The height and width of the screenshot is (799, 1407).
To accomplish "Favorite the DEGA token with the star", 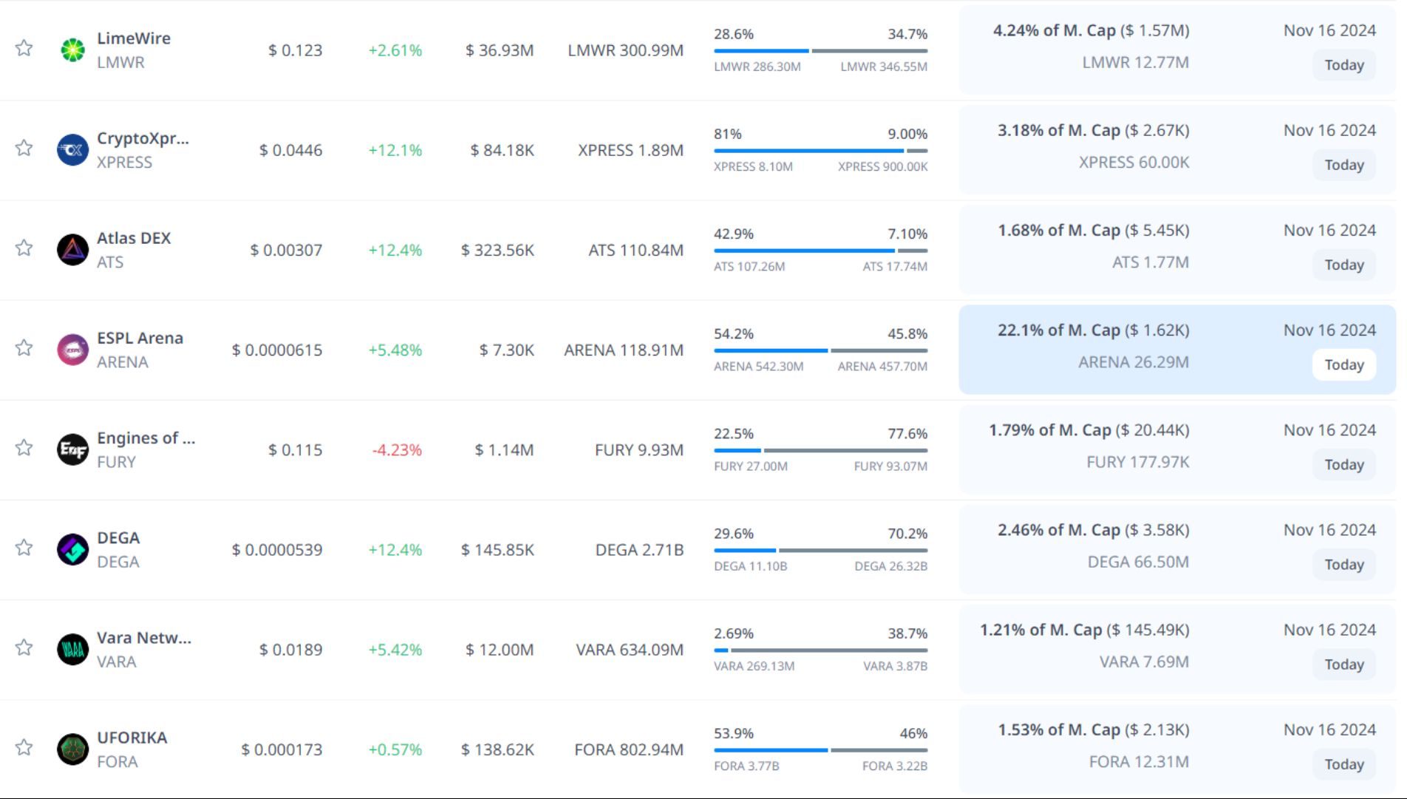I will click(x=24, y=548).
